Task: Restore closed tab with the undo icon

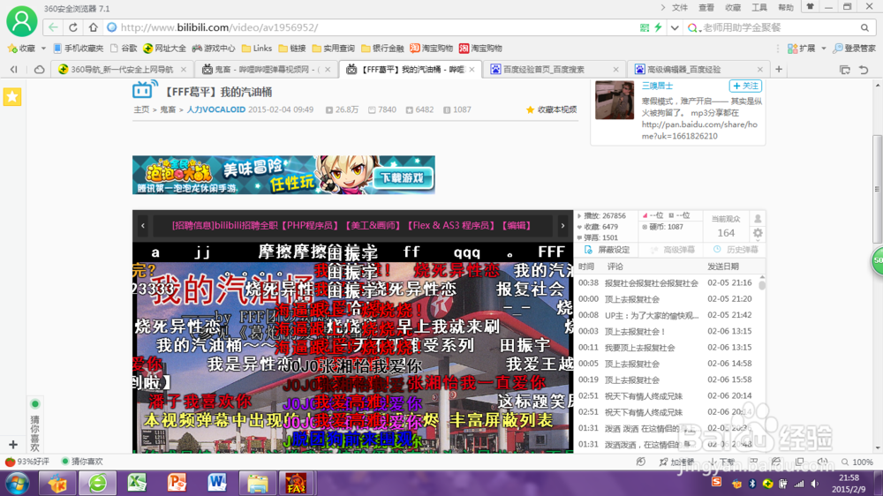Action: [864, 69]
